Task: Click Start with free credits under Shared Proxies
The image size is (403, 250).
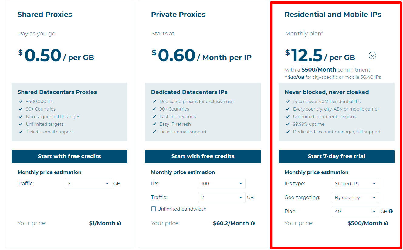Action: (69, 157)
